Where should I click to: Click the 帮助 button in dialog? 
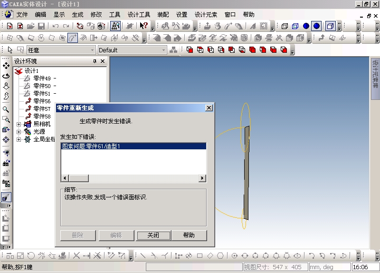(x=189, y=235)
